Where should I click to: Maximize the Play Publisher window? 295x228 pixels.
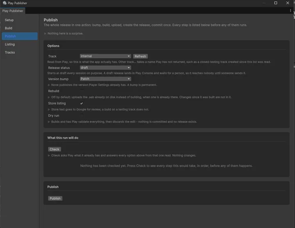click(x=276, y=3)
